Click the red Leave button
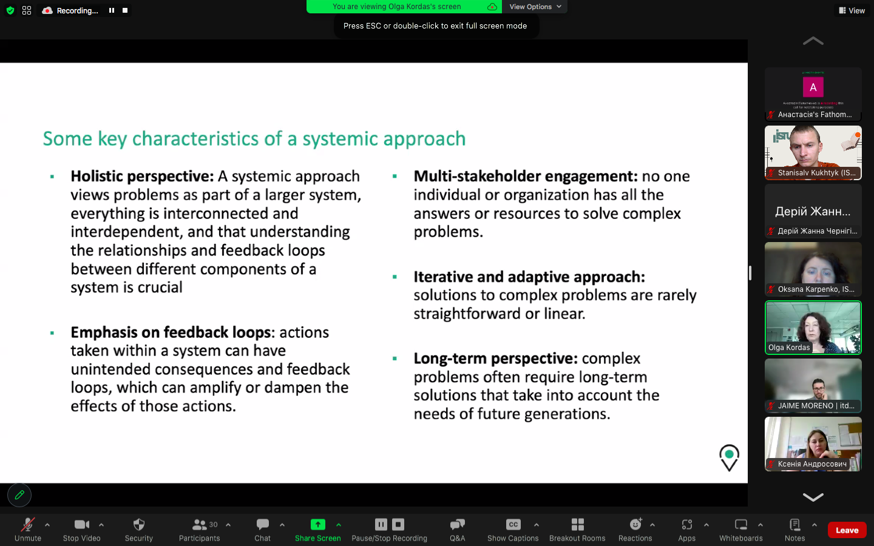Viewport: 874px width, 546px height. (847, 530)
